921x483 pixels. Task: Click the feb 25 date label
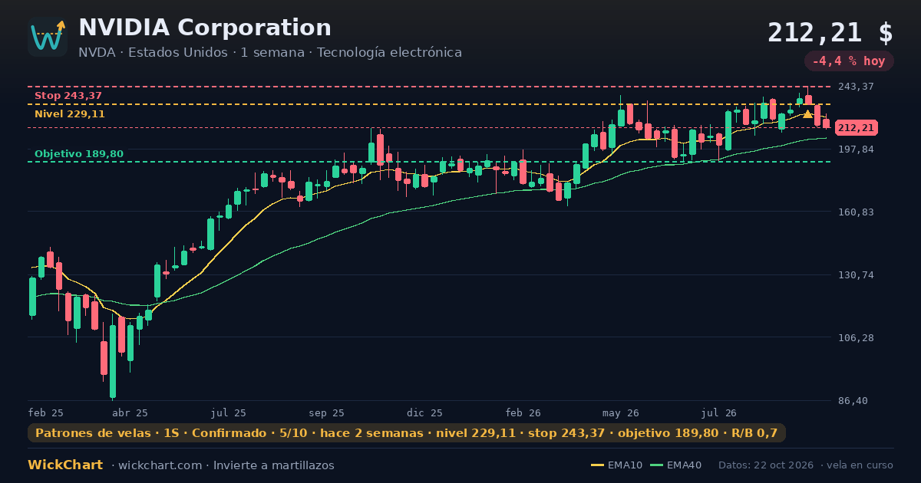click(46, 412)
